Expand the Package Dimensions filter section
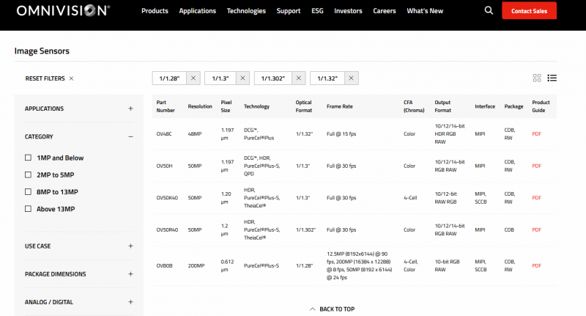 (x=130, y=274)
